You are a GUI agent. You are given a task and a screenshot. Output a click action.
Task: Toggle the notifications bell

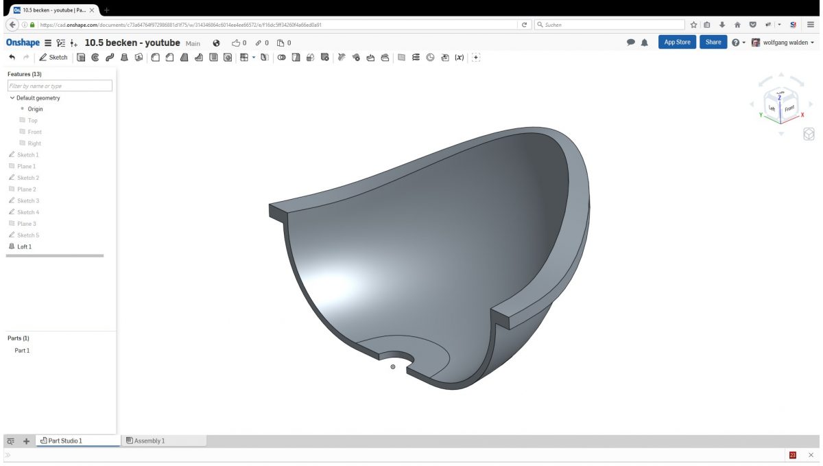pyautogui.click(x=645, y=42)
